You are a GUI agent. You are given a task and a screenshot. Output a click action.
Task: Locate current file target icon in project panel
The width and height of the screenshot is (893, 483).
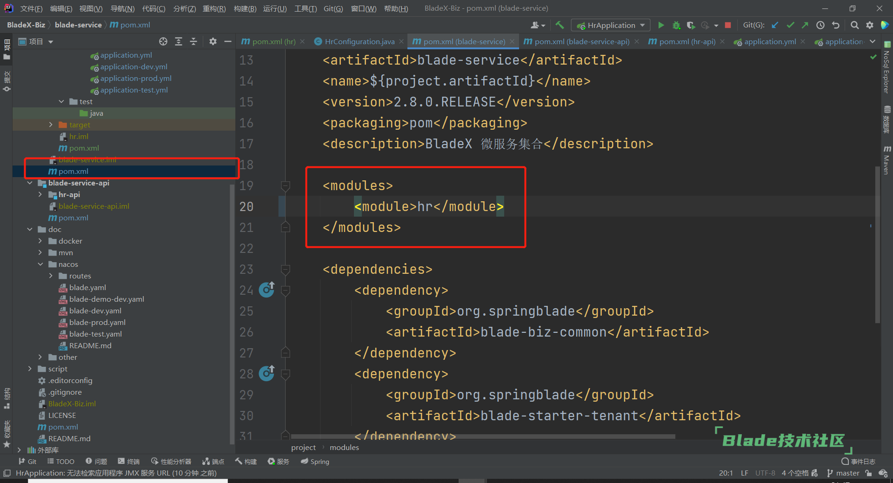pyautogui.click(x=163, y=41)
